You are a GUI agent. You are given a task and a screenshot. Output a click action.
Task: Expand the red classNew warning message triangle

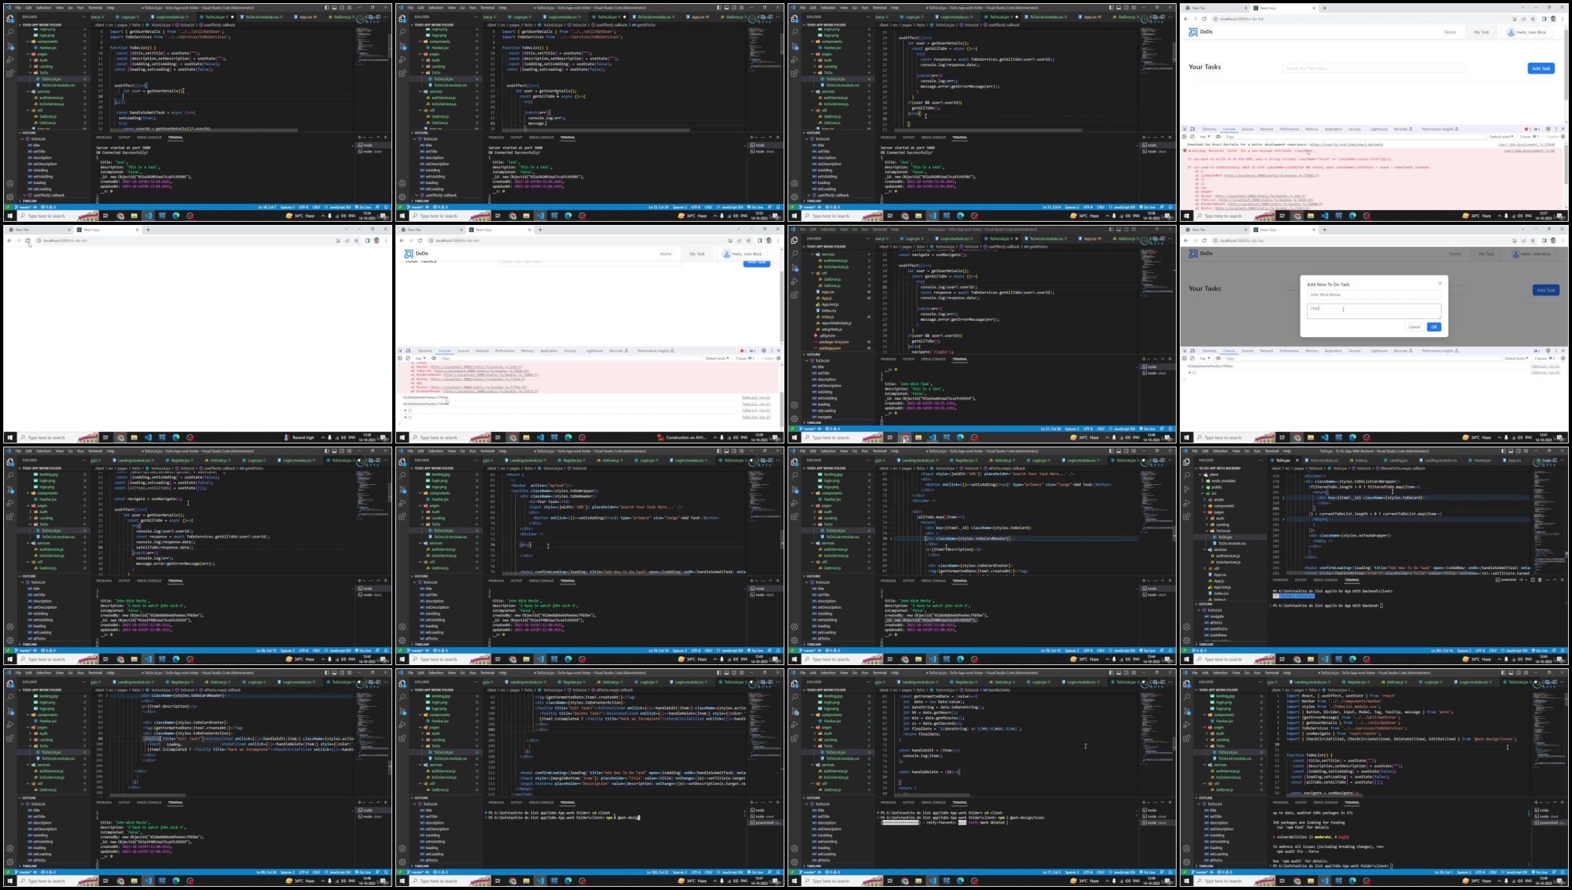[x=1190, y=150]
